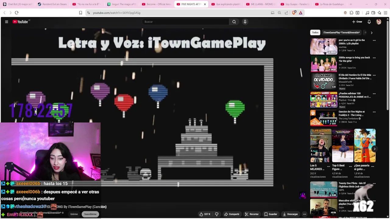This screenshot has height=219, width=390.
Task: Open options for the Living Tombstone video
Action: click(x=374, y=112)
